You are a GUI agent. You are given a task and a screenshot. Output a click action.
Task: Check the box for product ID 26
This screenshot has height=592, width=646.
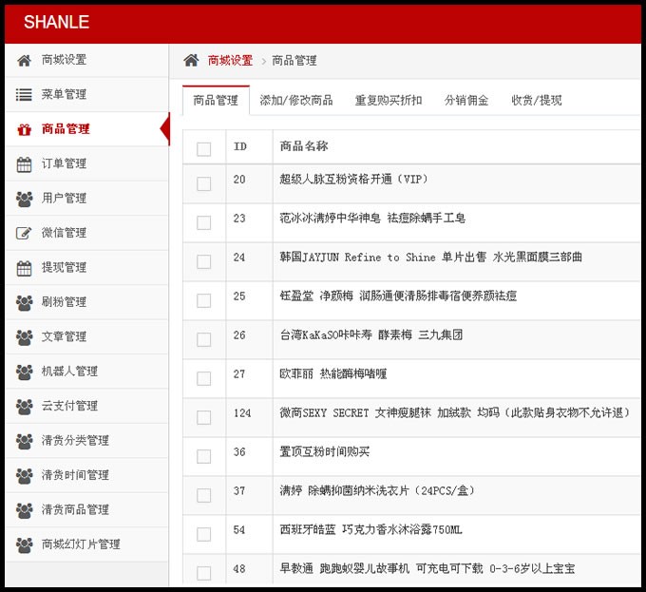point(204,339)
